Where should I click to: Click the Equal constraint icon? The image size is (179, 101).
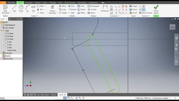click(126, 13)
